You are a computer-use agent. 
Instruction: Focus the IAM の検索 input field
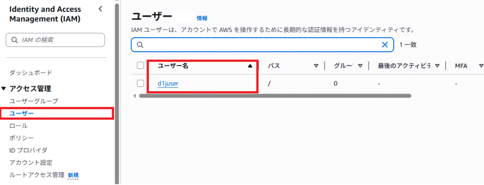[x=55, y=40]
